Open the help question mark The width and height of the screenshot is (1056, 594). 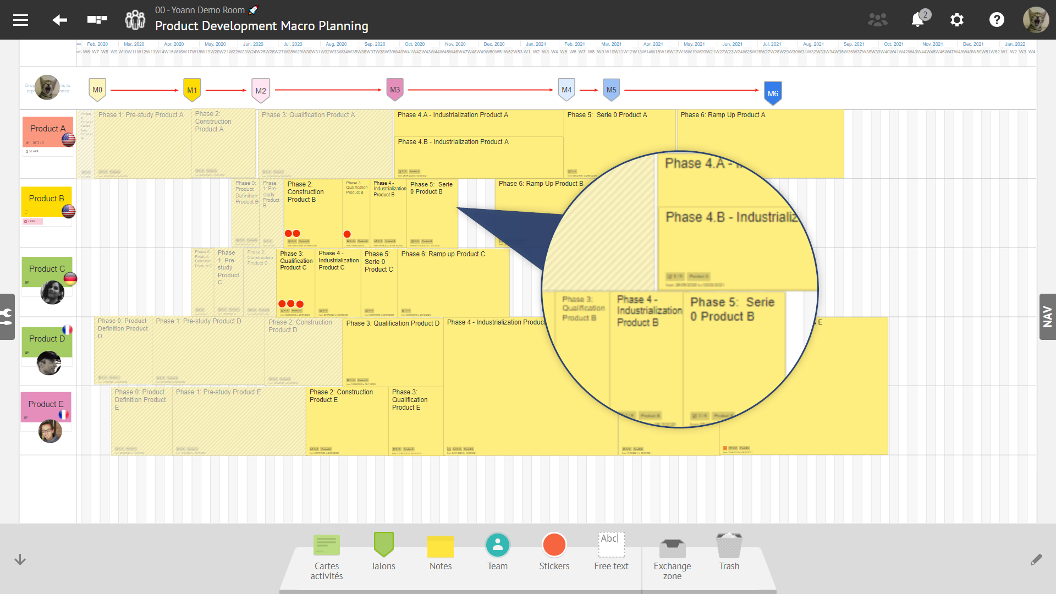tap(997, 20)
